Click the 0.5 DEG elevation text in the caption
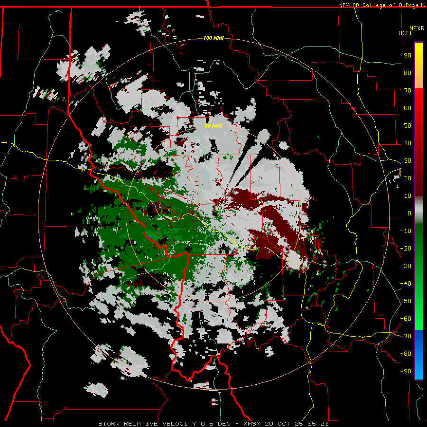427x427 pixels. (x=215, y=424)
